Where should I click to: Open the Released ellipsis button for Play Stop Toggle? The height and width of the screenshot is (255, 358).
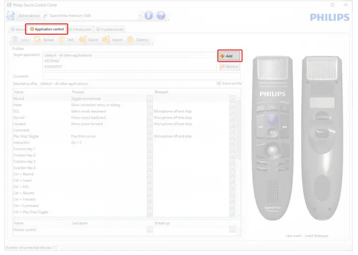(x=232, y=136)
